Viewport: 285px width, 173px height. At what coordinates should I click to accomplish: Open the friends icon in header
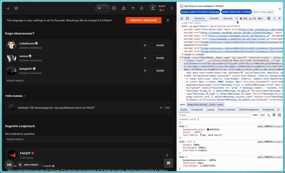124,8
